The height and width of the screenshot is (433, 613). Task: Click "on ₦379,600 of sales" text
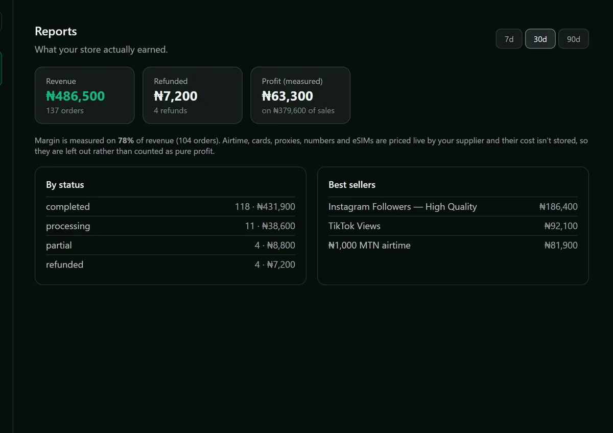298,110
